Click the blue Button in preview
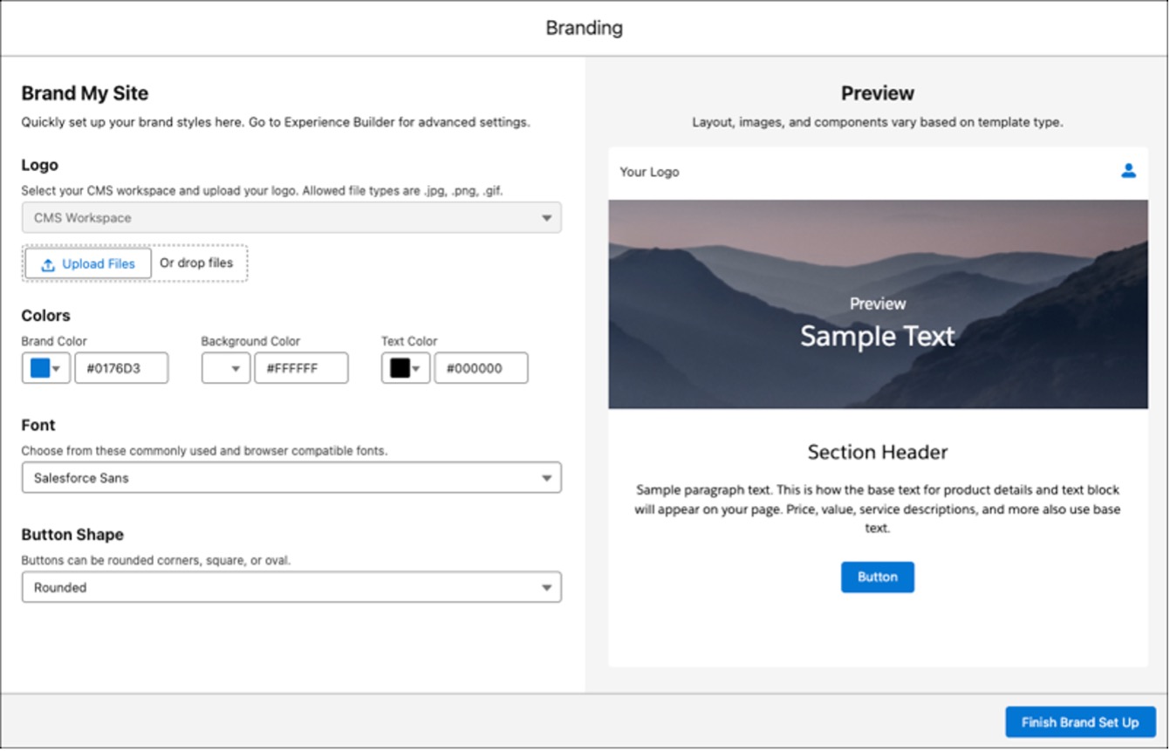The image size is (1170, 751). 878,577
